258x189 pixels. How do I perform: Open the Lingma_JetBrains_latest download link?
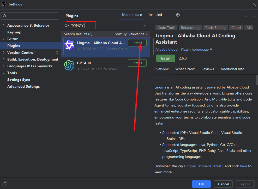203,166
